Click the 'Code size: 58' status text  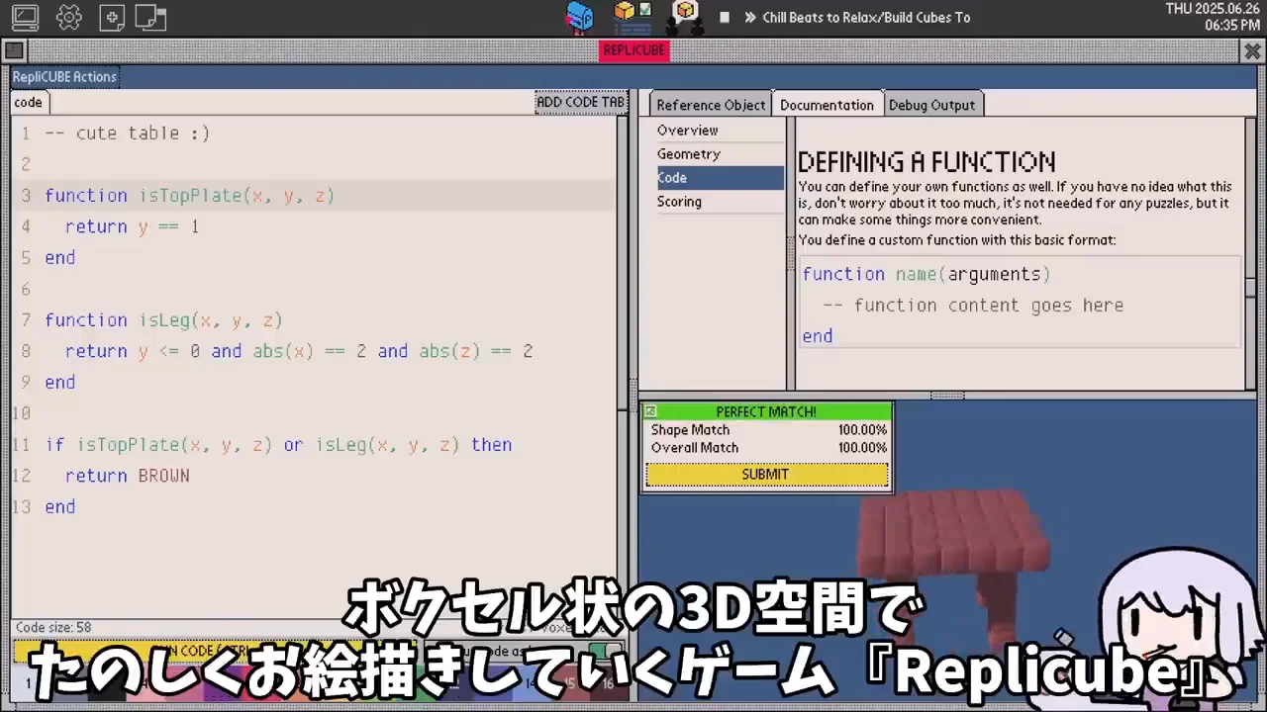53,628
